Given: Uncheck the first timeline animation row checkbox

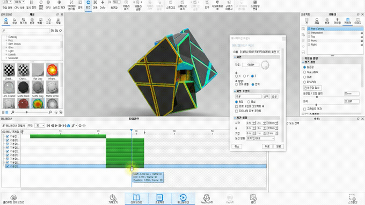Looking at the screenshot, I should point(8,137).
